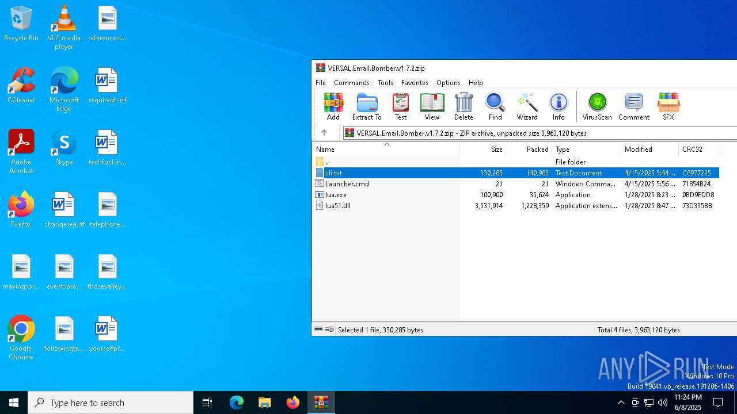Select the VLC media player shortcut

click(64, 28)
